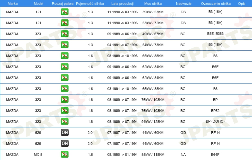Click the '54kW / 73KM' cell

tap(153, 45)
